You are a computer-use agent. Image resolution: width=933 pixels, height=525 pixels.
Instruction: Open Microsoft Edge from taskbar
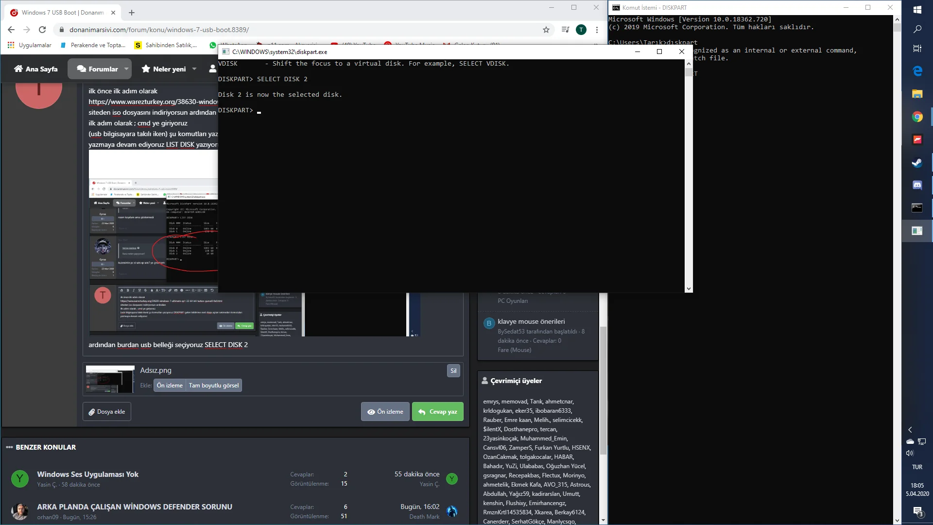917,71
